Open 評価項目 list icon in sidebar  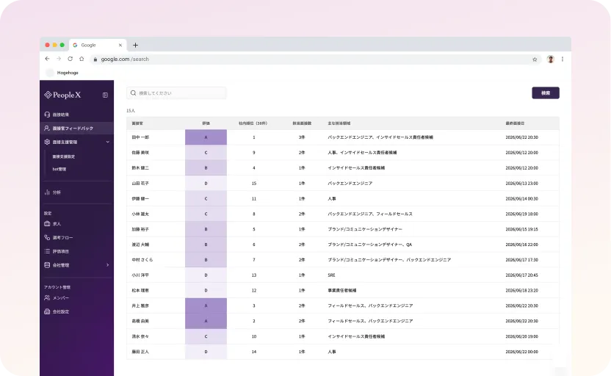(47, 251)
